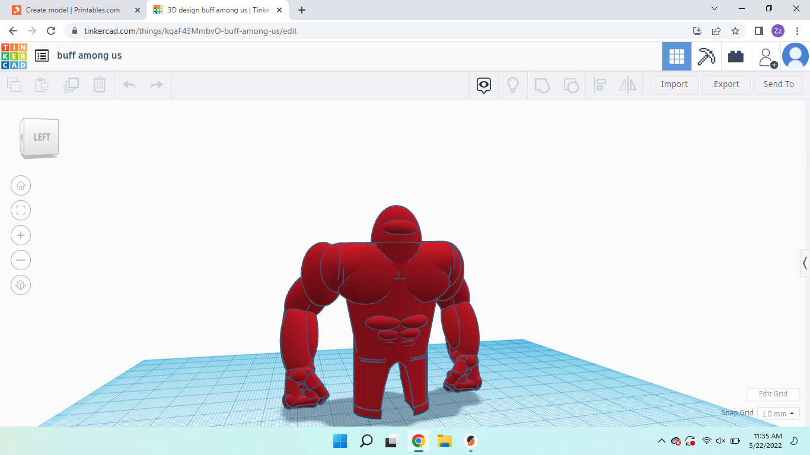Zoom out with the minus icon
This screenshot has height=455, width=810.
(21, 260)
